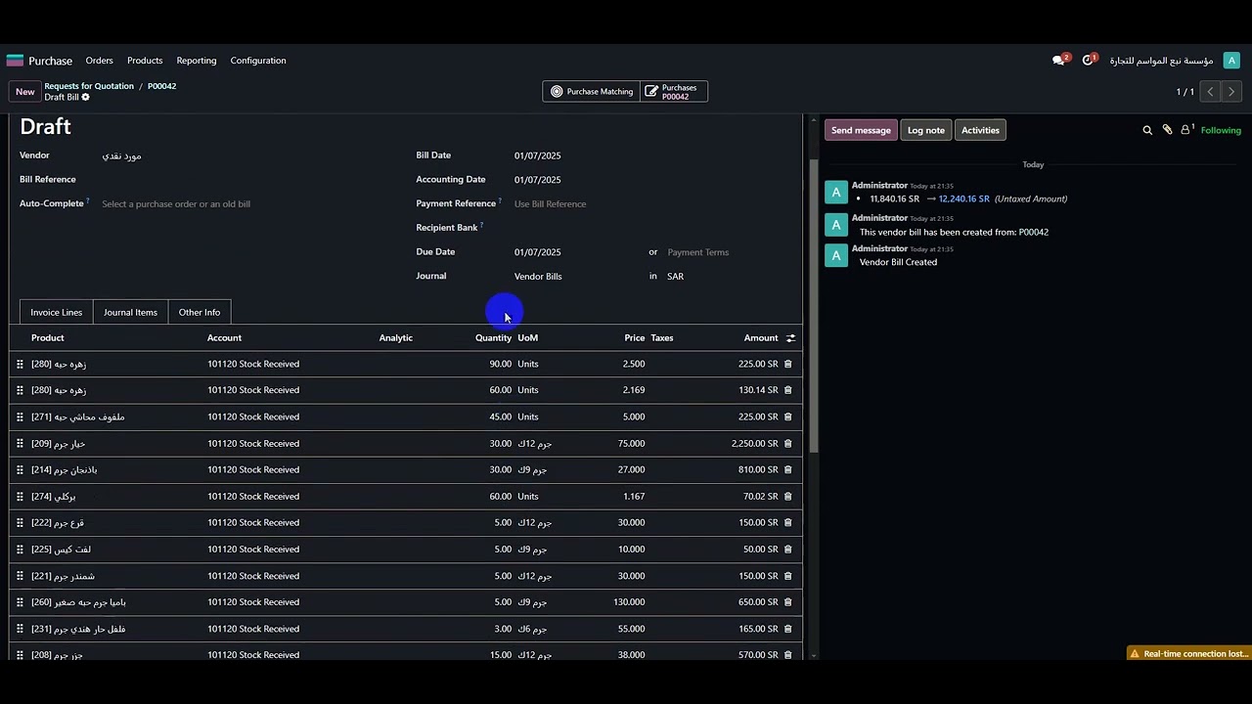Search messages with magnifier icon in chatter
This screenshot has height=704, width=1252.
pyautogui.click(x=1147, y=130)
